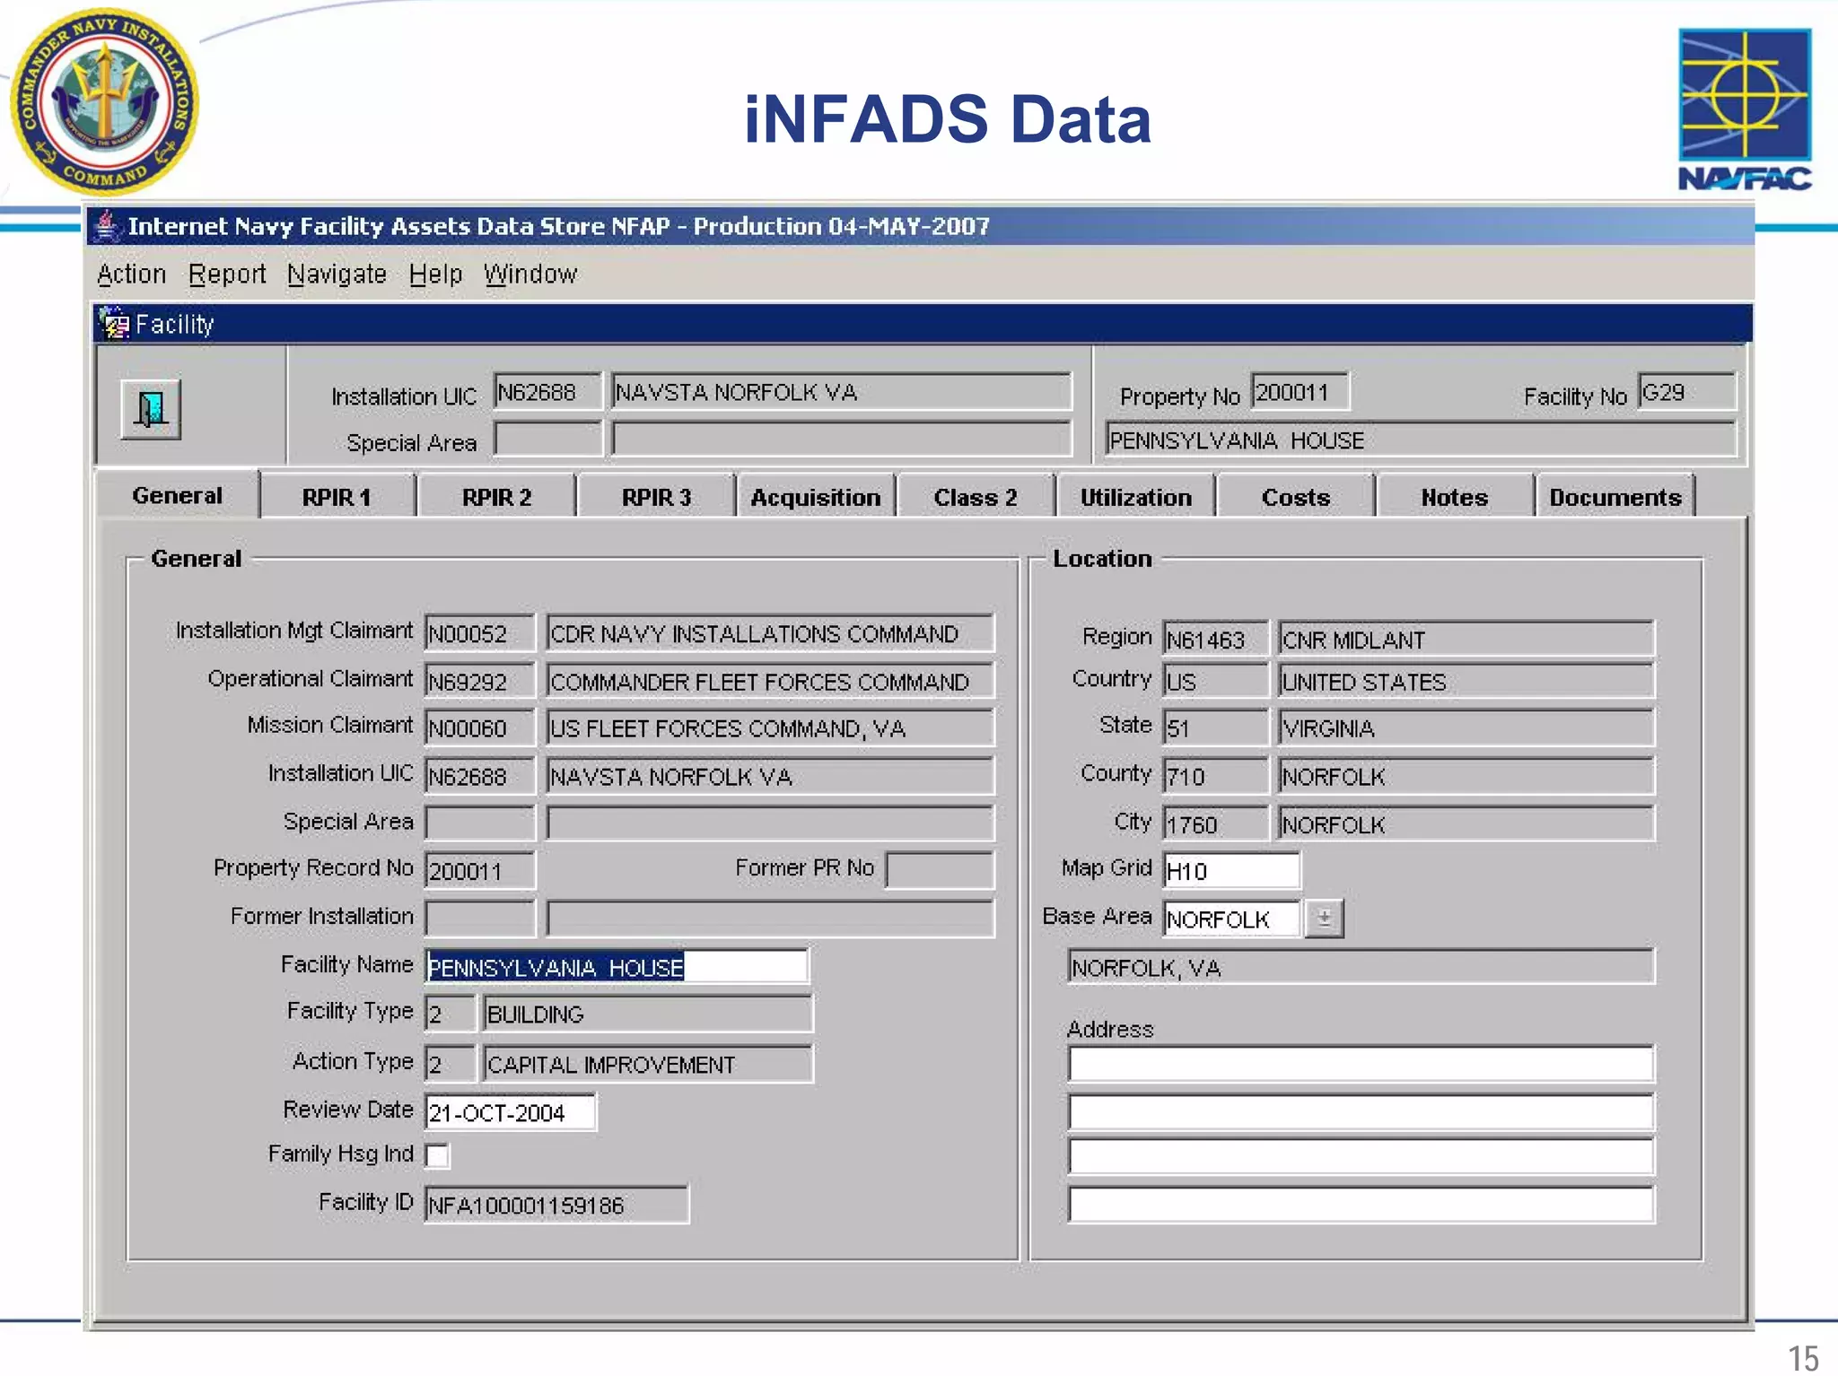Viewport: 1838px width, 1376px height.
Task: Open the Documents tab
Action: (x=1615, y=497)
